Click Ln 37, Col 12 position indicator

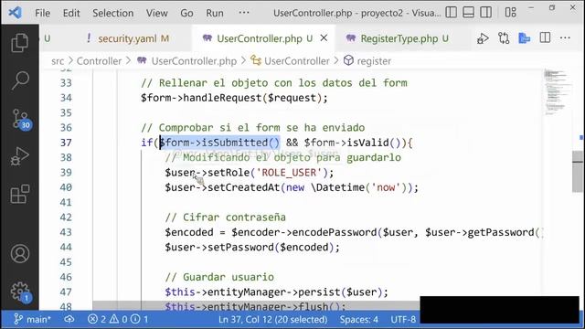click(x=272, y=319)
